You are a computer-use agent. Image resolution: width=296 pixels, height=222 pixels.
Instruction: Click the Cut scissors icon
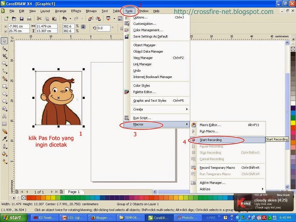tap(39, 18)
